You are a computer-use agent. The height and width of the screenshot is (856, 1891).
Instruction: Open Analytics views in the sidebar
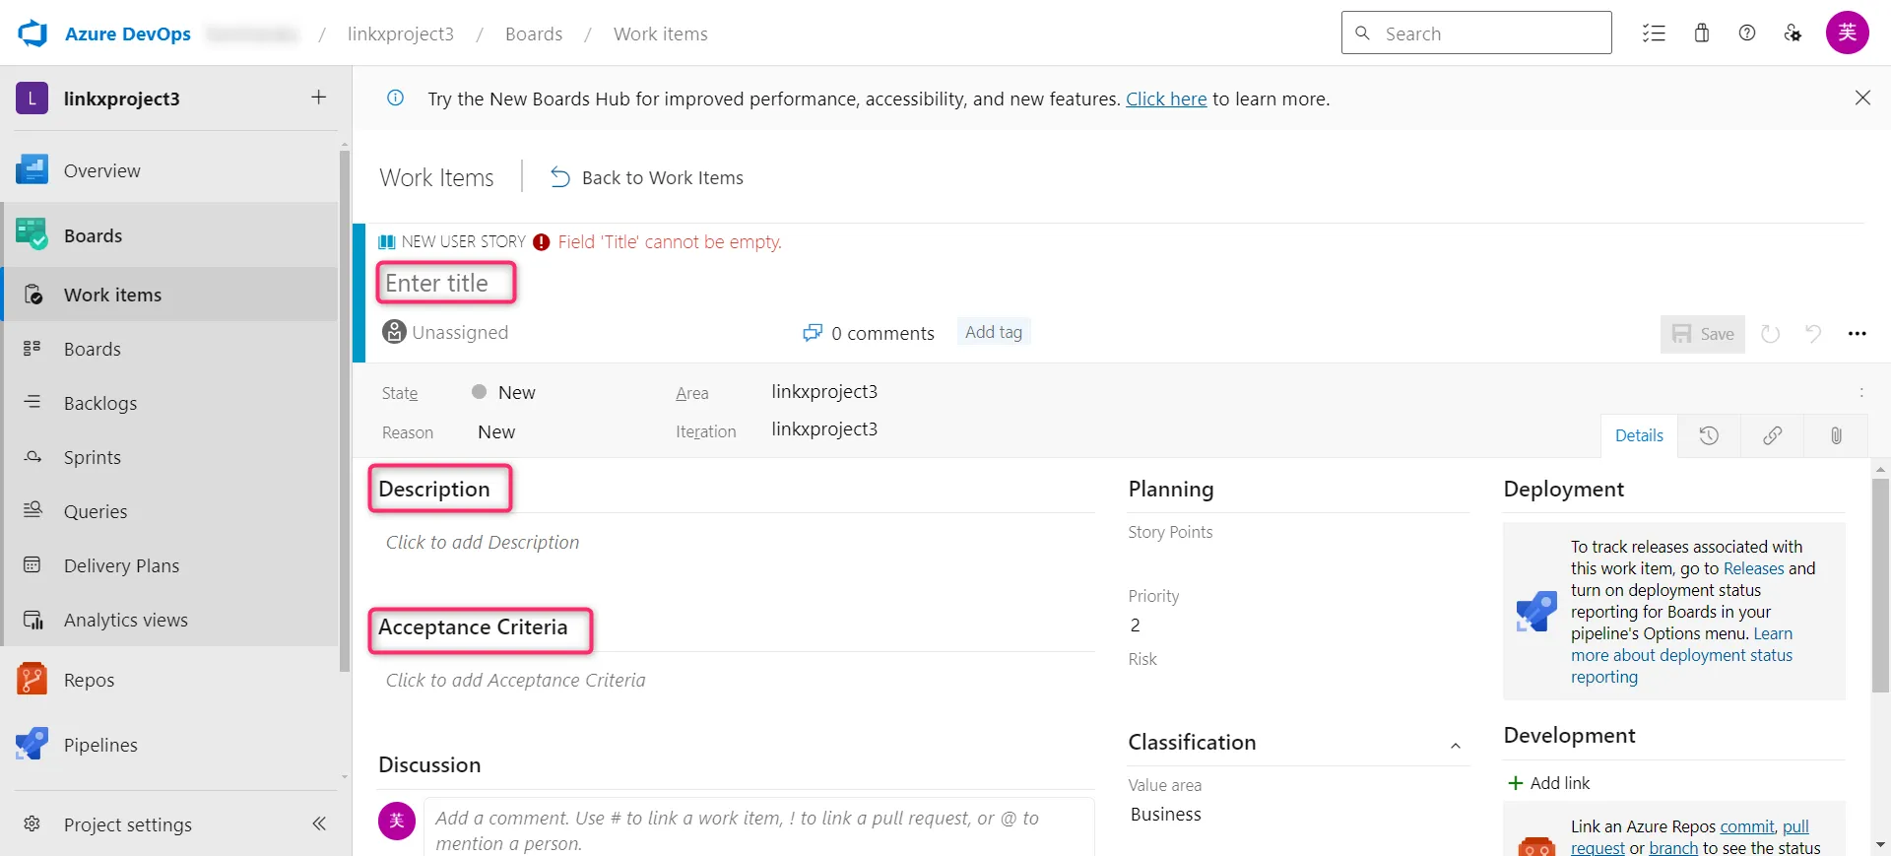[x=171, y=619]
